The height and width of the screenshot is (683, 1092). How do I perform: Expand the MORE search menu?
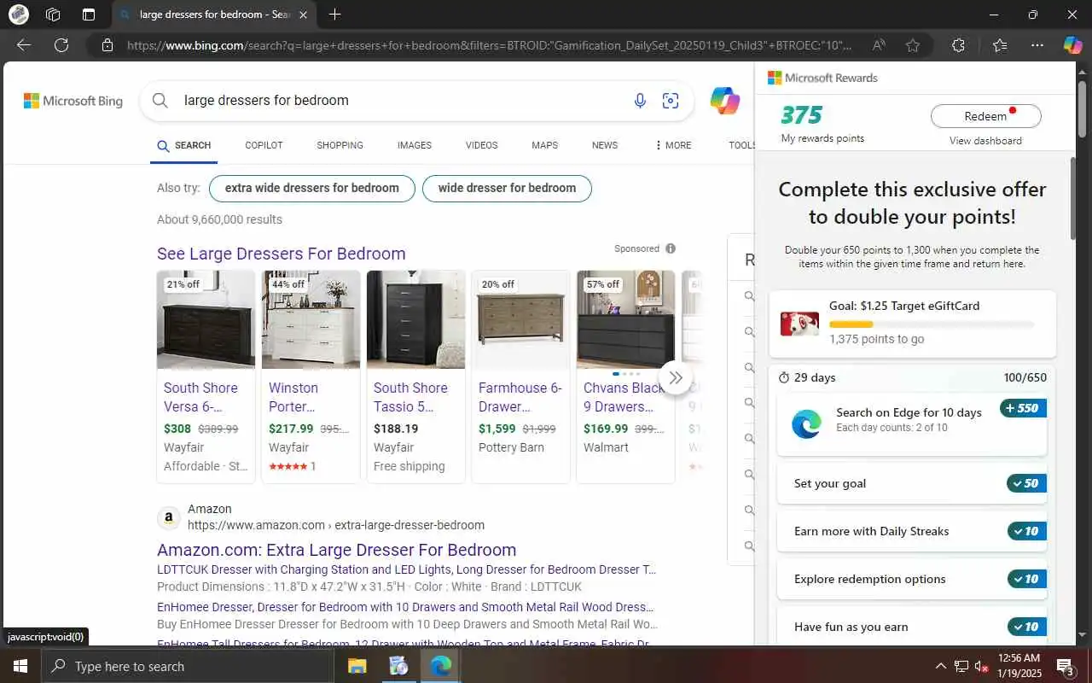[673, 145]
